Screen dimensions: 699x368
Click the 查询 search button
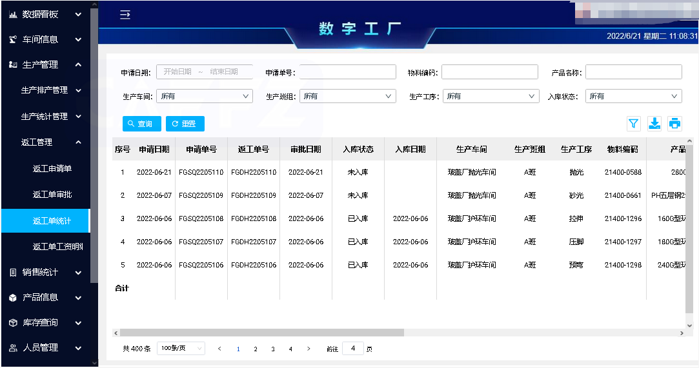pos(141,124)
